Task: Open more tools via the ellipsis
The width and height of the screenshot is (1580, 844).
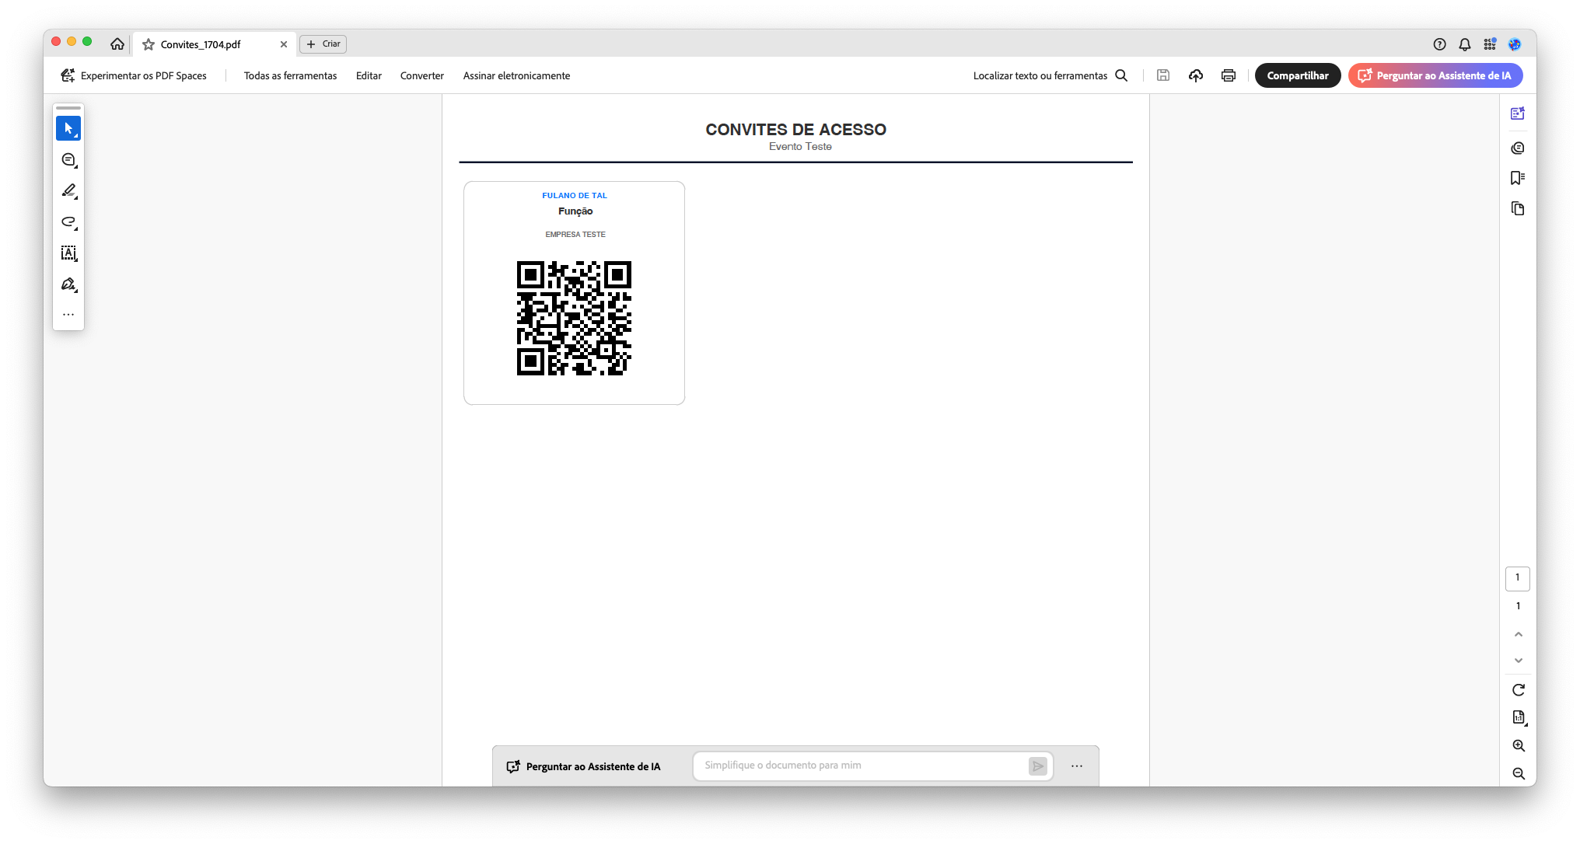Action: (x=68, y=314)
